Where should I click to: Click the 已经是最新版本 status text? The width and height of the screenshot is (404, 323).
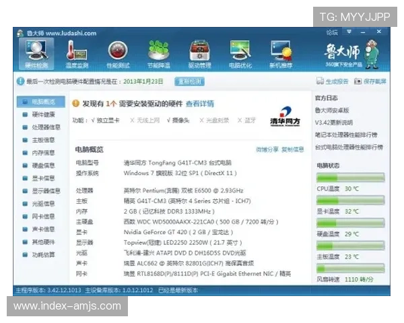click(178, 291)
